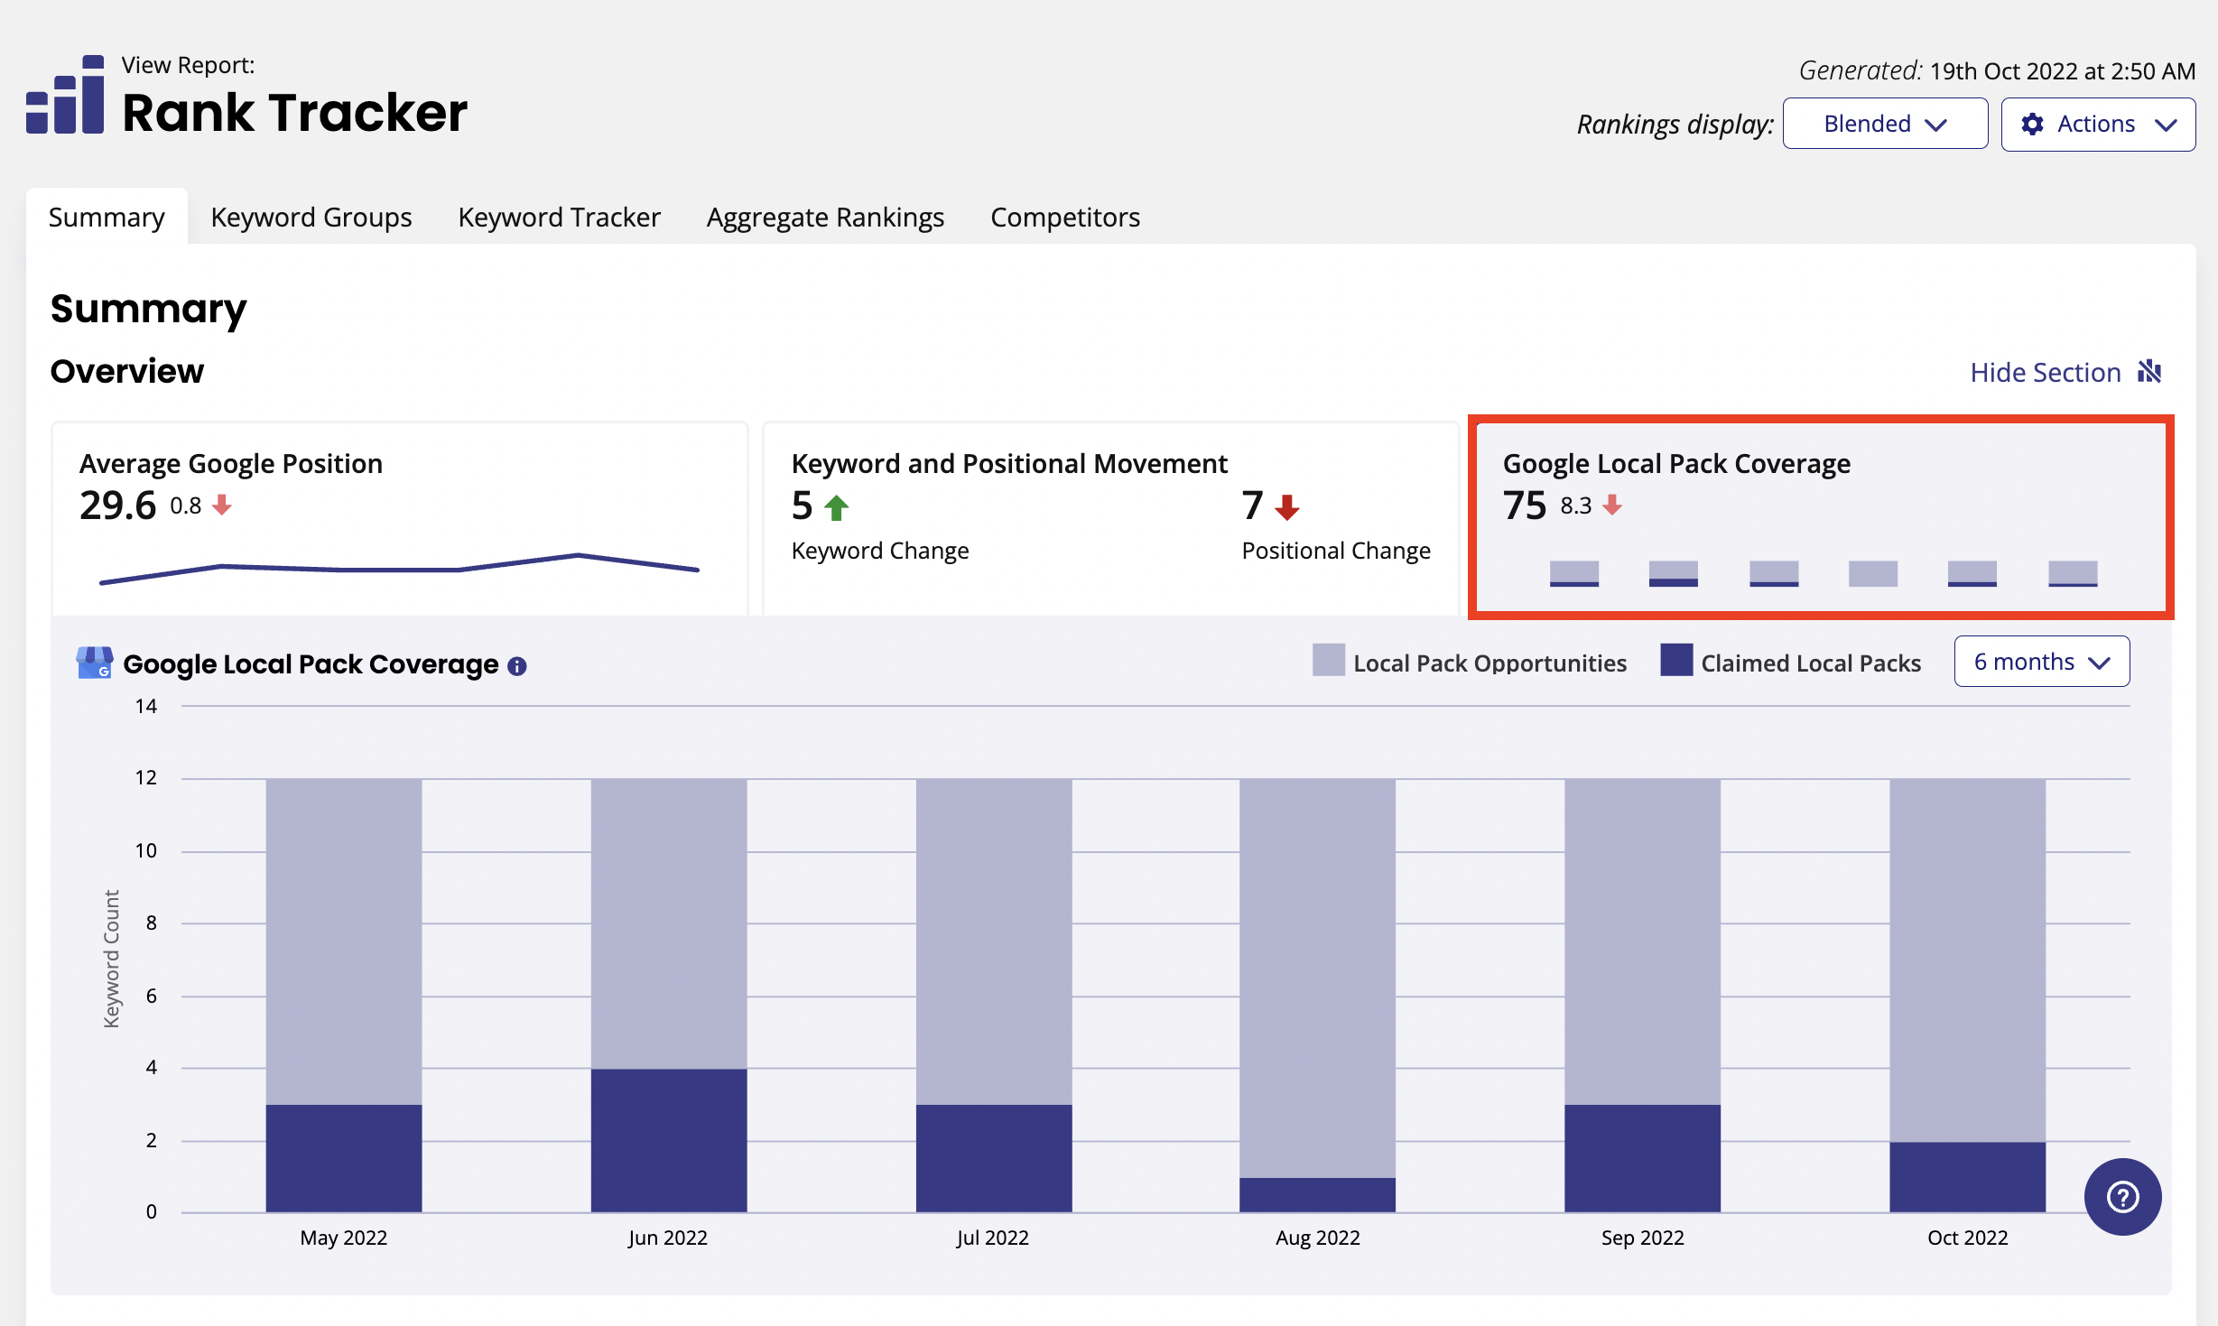
Task: Click the May 2022 claimed packs bar
Action: (x=344, y=1158)
